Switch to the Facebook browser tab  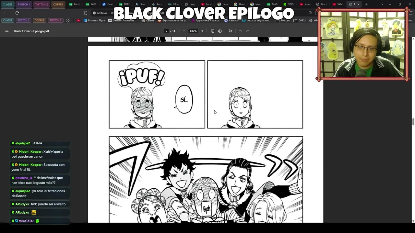108,4
